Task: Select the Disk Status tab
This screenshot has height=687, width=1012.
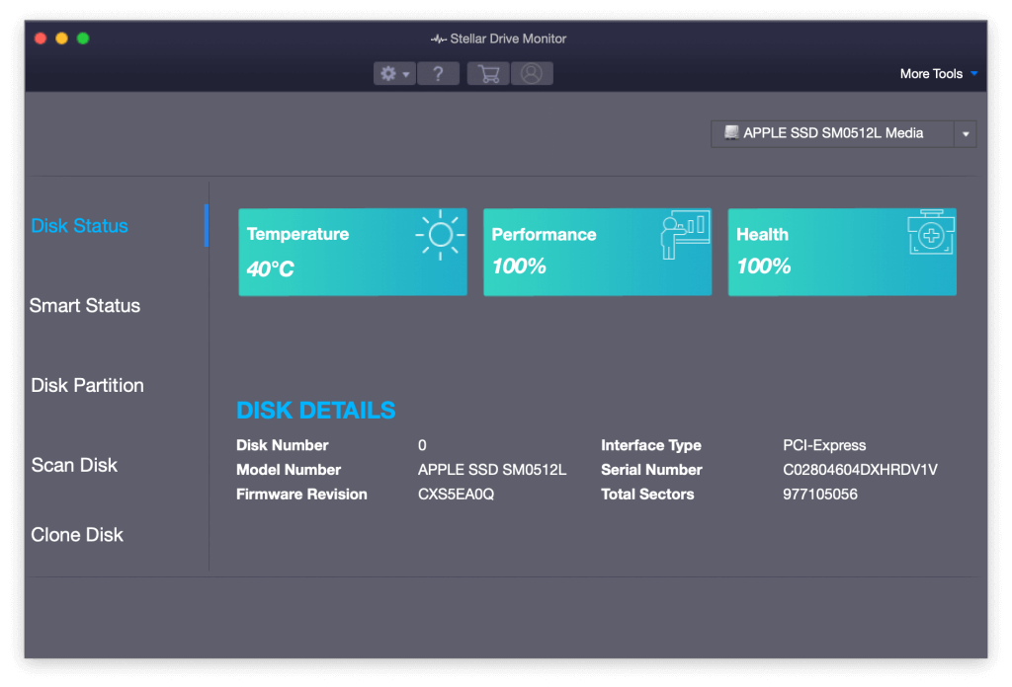Action: pos(80,226)
